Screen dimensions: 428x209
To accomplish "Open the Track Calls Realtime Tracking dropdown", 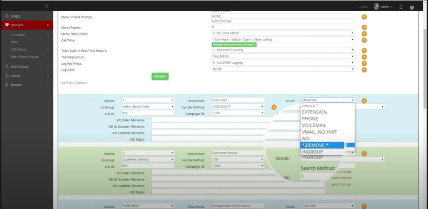I will pyautogui.click(x=283, y=50).
